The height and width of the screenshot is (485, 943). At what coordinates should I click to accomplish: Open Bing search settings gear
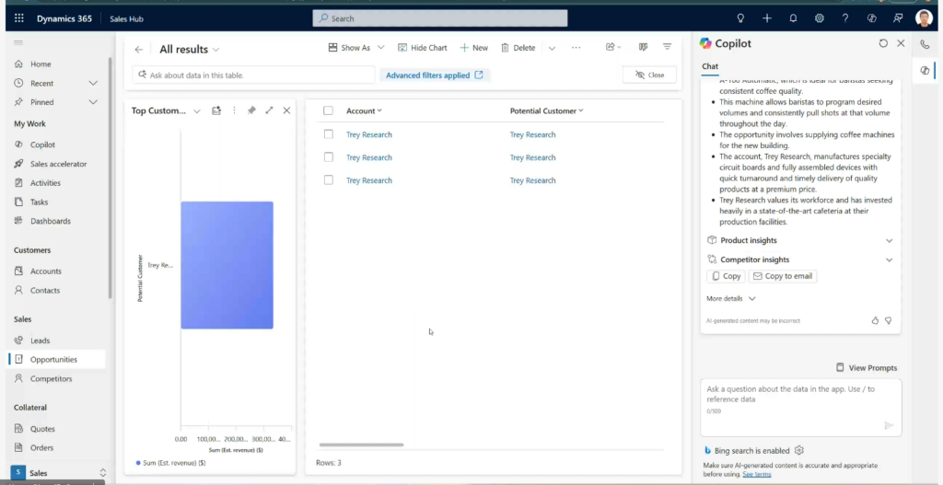[799, 450]
